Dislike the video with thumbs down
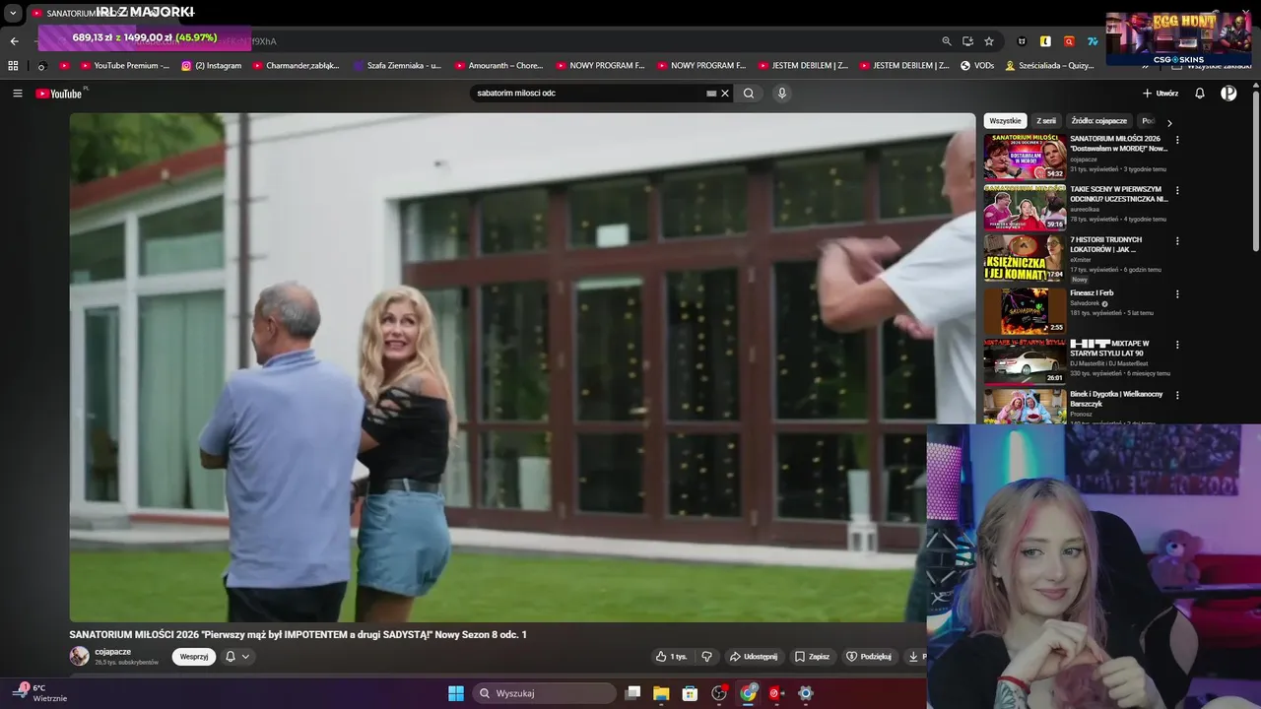The image size is (1261, 709). [x=706, y=657]
